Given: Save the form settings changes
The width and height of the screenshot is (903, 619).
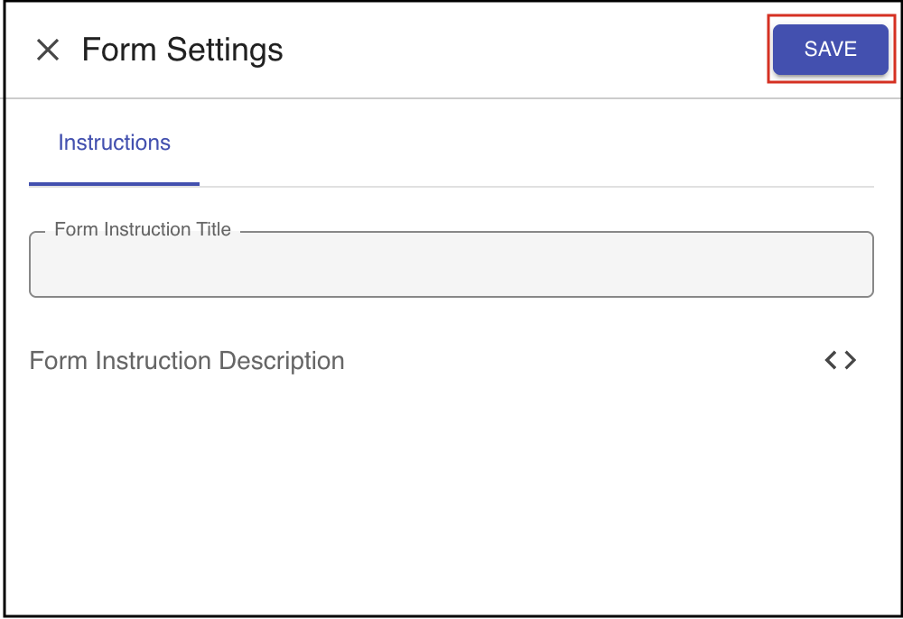Looking at the screenshot, I should pos(830,50).
